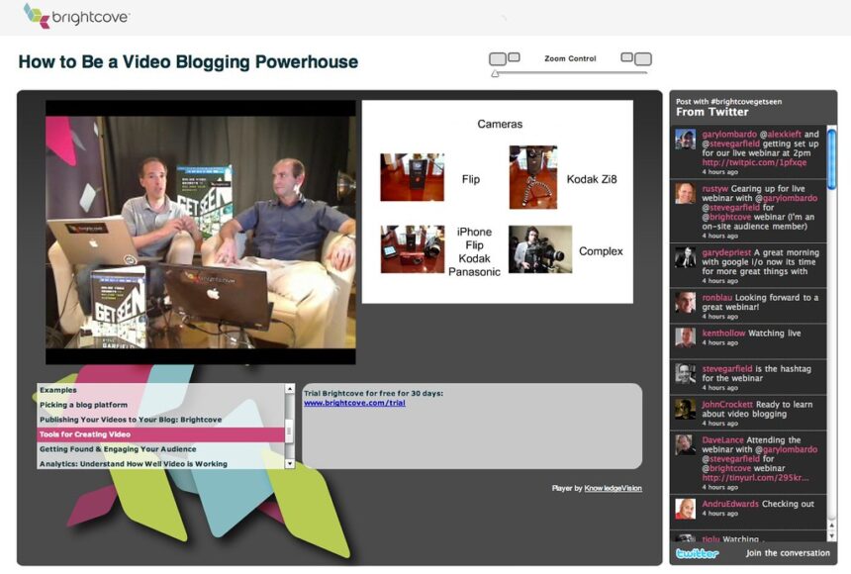
Task: Click the chapter list scroll-up arrow
Action: coord(290,388)
